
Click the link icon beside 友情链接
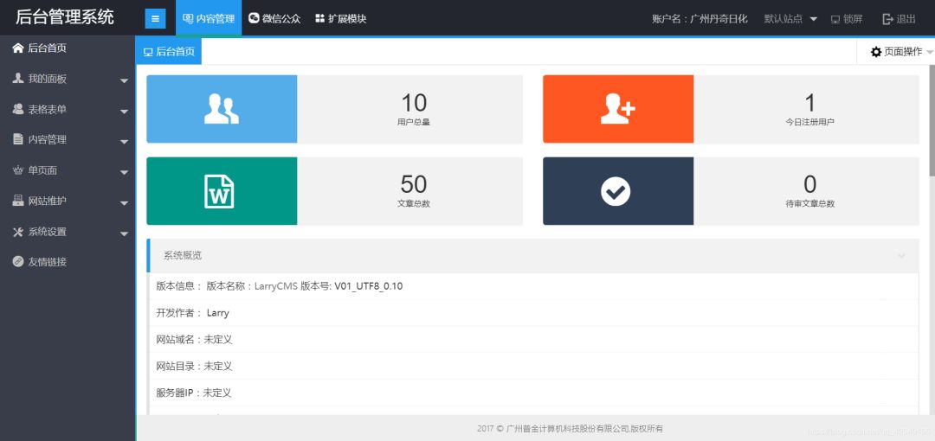point(18,262)
